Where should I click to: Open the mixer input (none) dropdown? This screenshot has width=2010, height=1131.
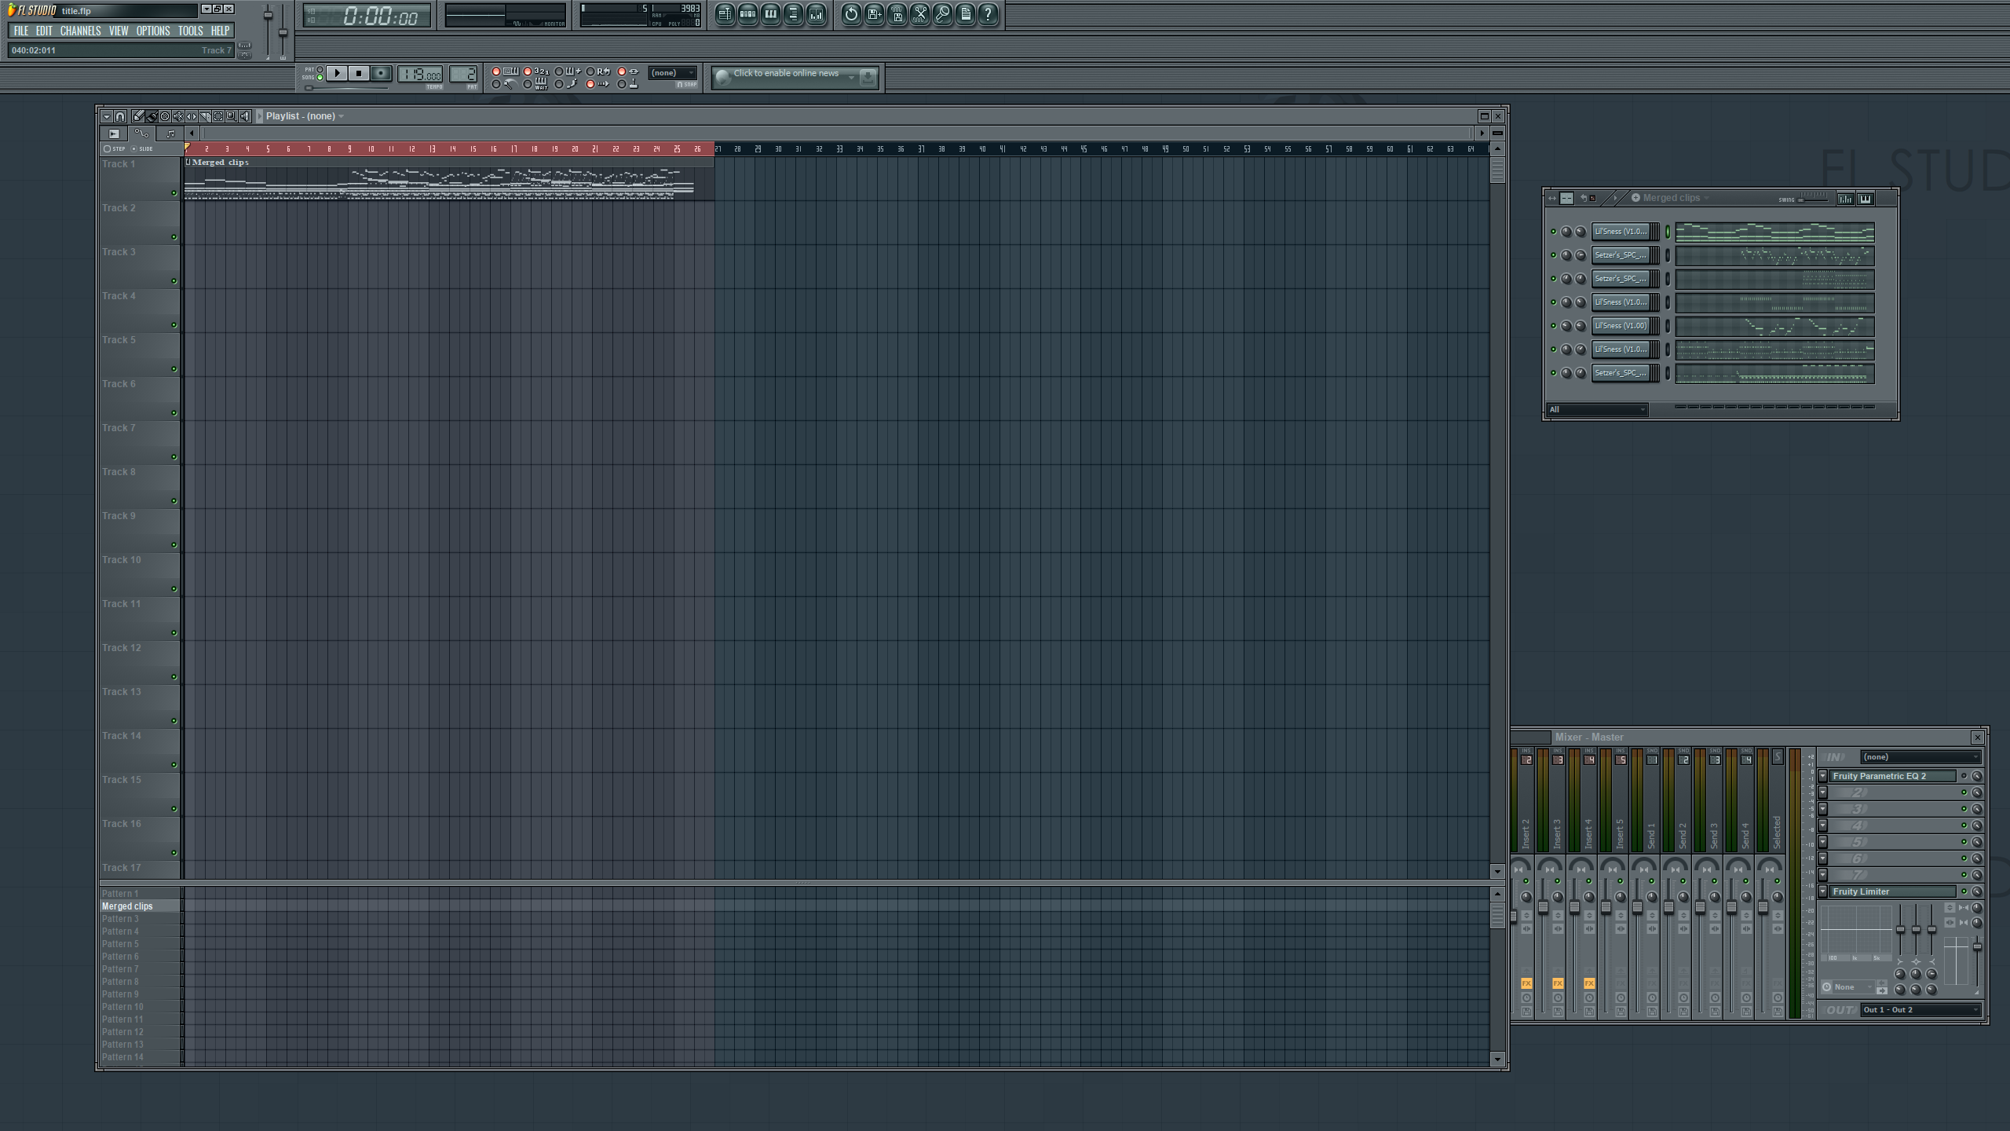(1921, 757)
